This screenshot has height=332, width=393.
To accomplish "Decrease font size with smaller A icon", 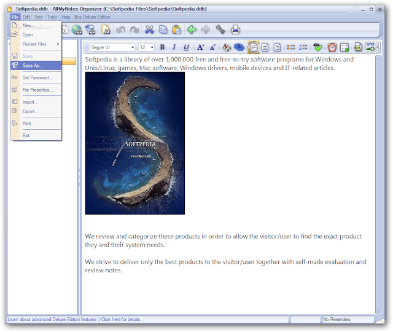I will click(x=212, y=47).
